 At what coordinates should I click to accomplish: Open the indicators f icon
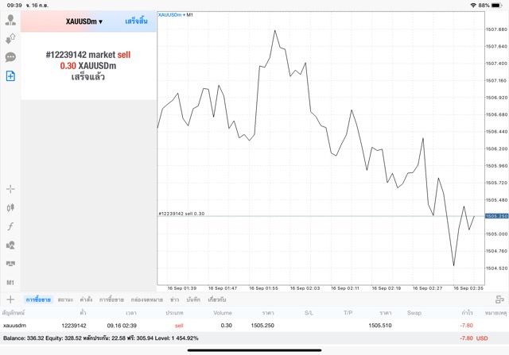coord(10,226)
